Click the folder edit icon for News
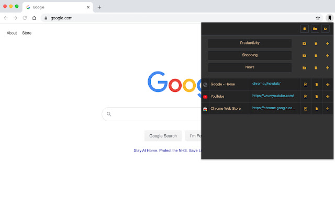335x209 pixels. (304, 68)
